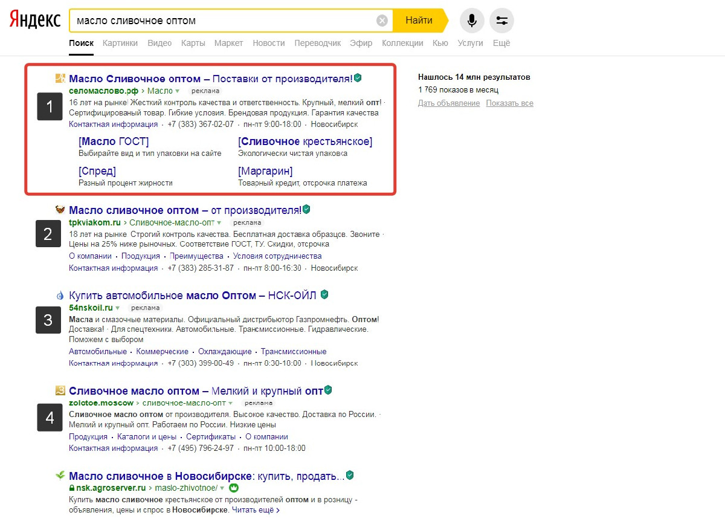The image size is (725, 524).
Task: Click the zolotoe.moscow favicon
Action: pos(60,390)
